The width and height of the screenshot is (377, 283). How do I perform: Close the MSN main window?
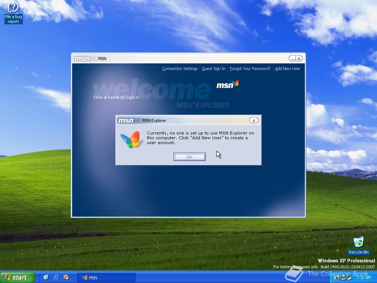click(299, 59)
